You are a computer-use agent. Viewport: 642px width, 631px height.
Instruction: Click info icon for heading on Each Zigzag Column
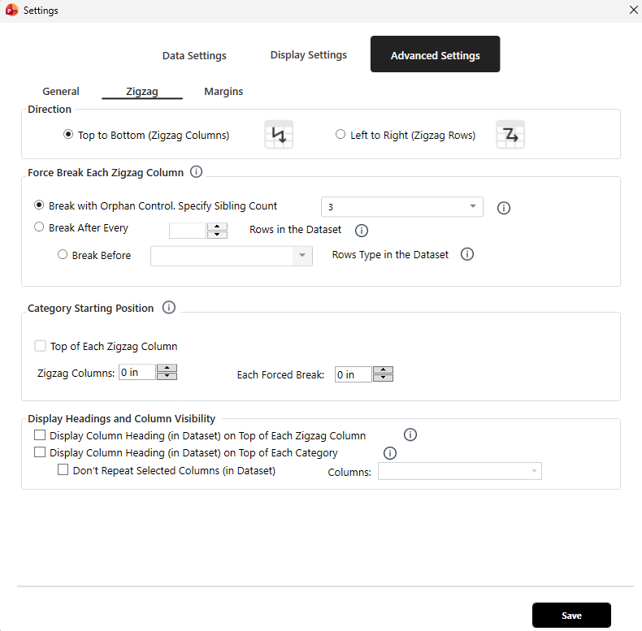[x=410, y=435]
